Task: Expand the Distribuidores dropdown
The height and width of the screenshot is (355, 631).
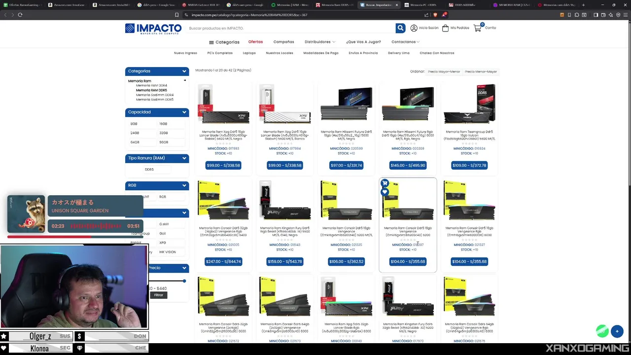Action: coord(319,42)
